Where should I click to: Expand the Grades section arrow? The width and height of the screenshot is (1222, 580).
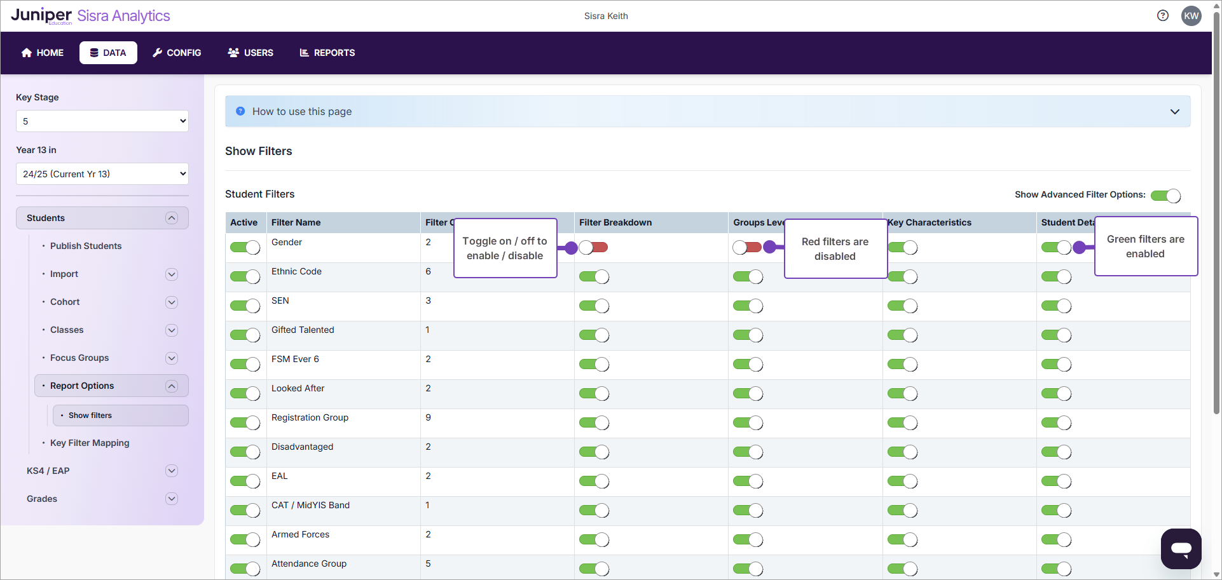point(172,499)
